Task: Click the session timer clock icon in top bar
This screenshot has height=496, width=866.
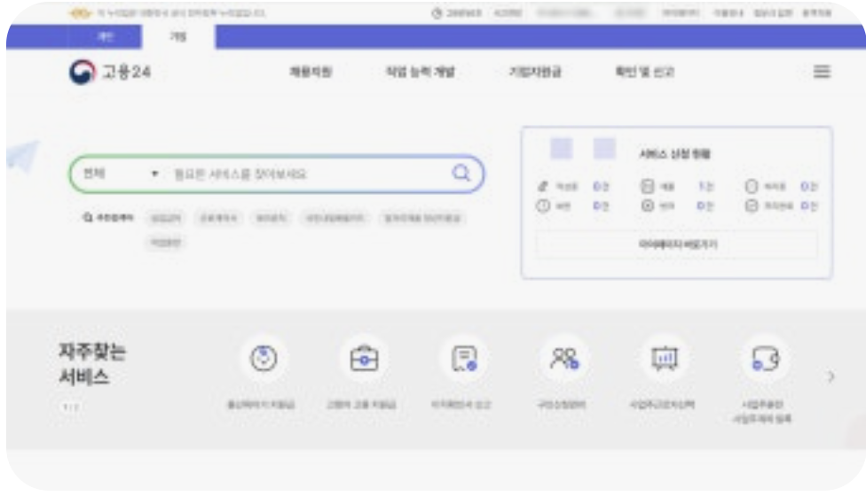Action: point(437,13)
